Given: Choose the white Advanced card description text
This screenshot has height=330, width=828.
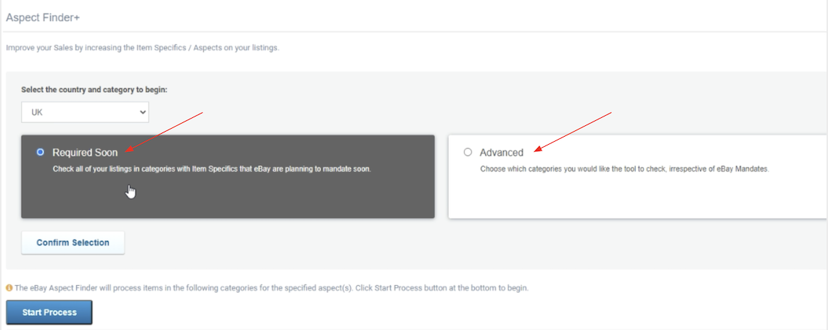Looking at the screenshot, I should point(624,170).
